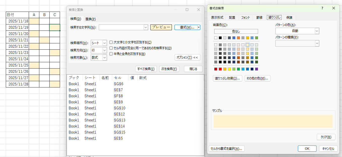Choose the yellow standard color swatch
342x157 pixels.
click(x=229, y=69)
